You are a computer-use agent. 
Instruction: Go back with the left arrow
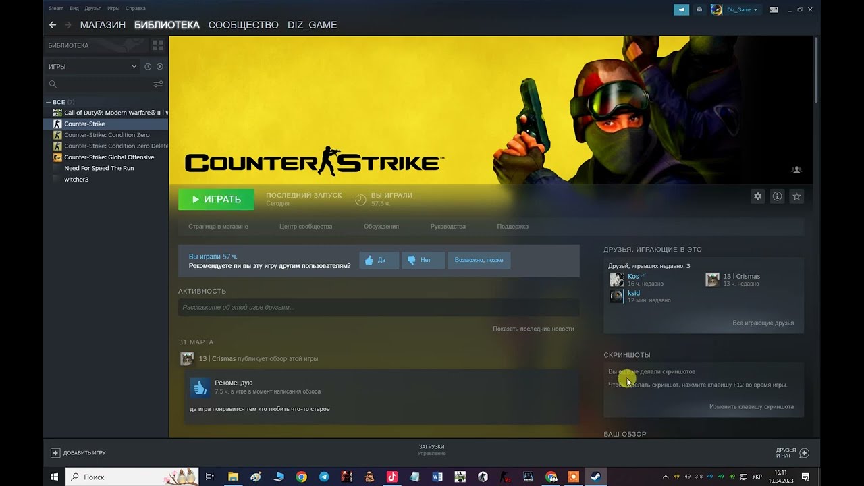(x=53, y=25)
